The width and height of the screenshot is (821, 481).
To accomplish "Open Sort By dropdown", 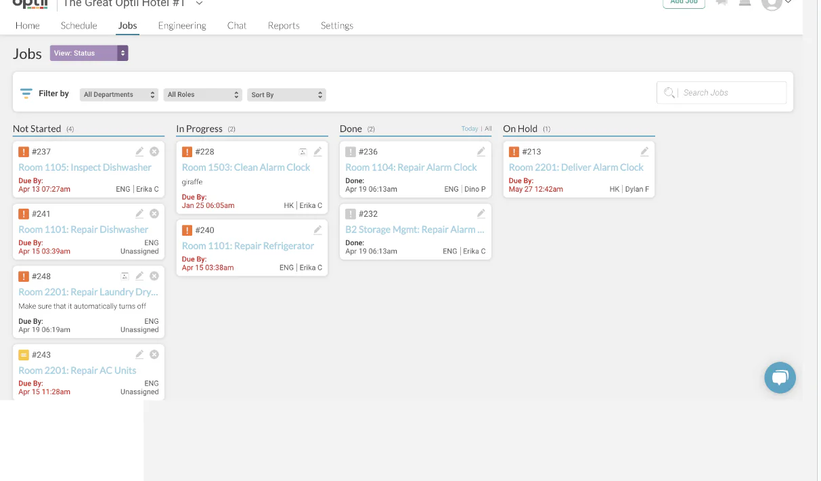I will [x=286, y=95].
